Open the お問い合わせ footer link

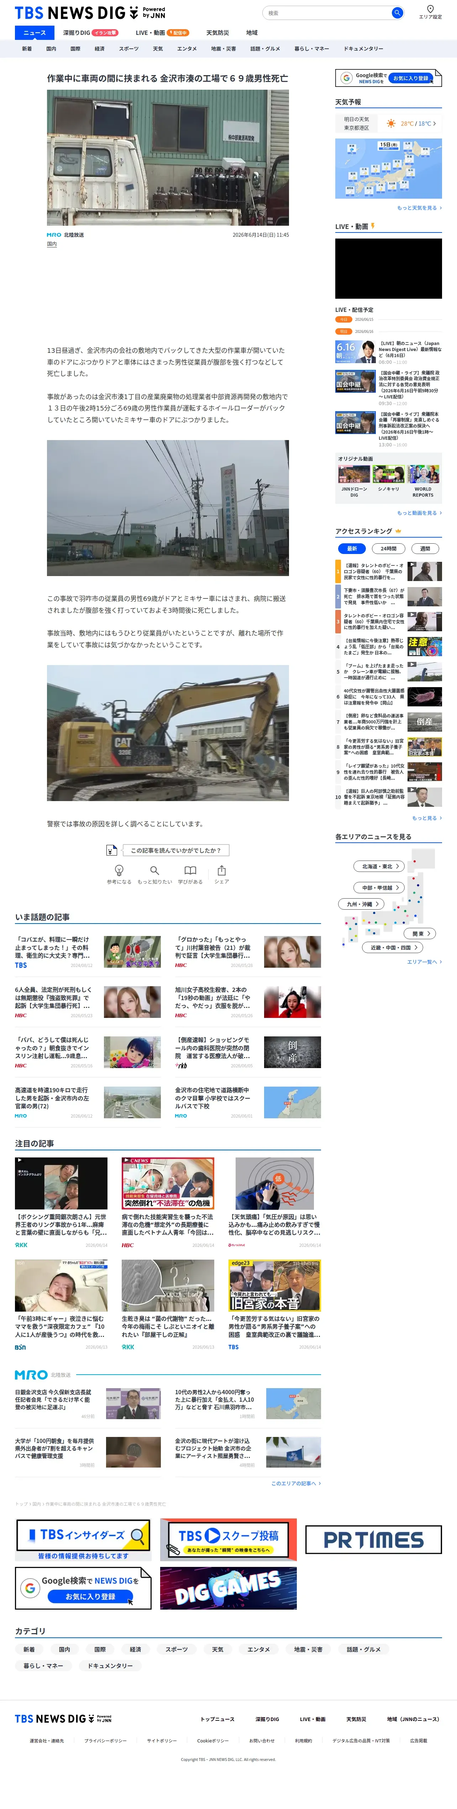click(x=262, y=1741)
